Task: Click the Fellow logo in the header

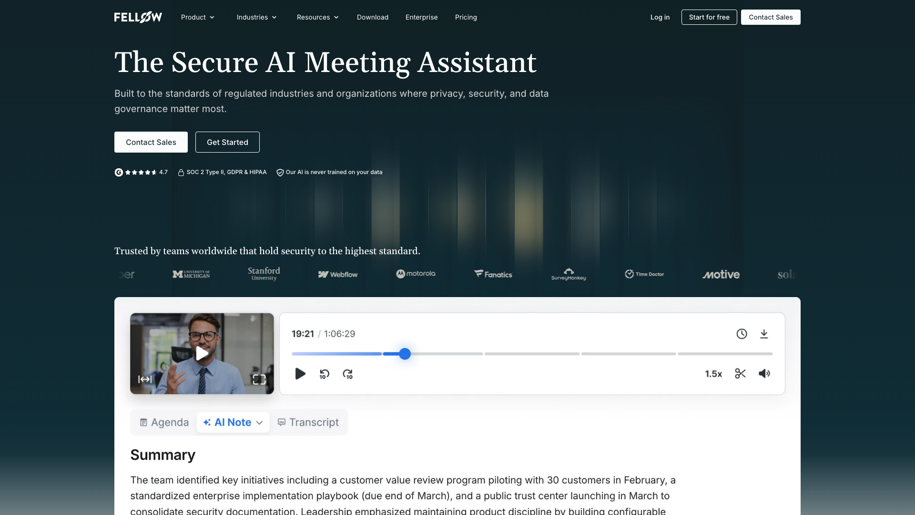Action: pyautogui.click(x=138, y=17)
